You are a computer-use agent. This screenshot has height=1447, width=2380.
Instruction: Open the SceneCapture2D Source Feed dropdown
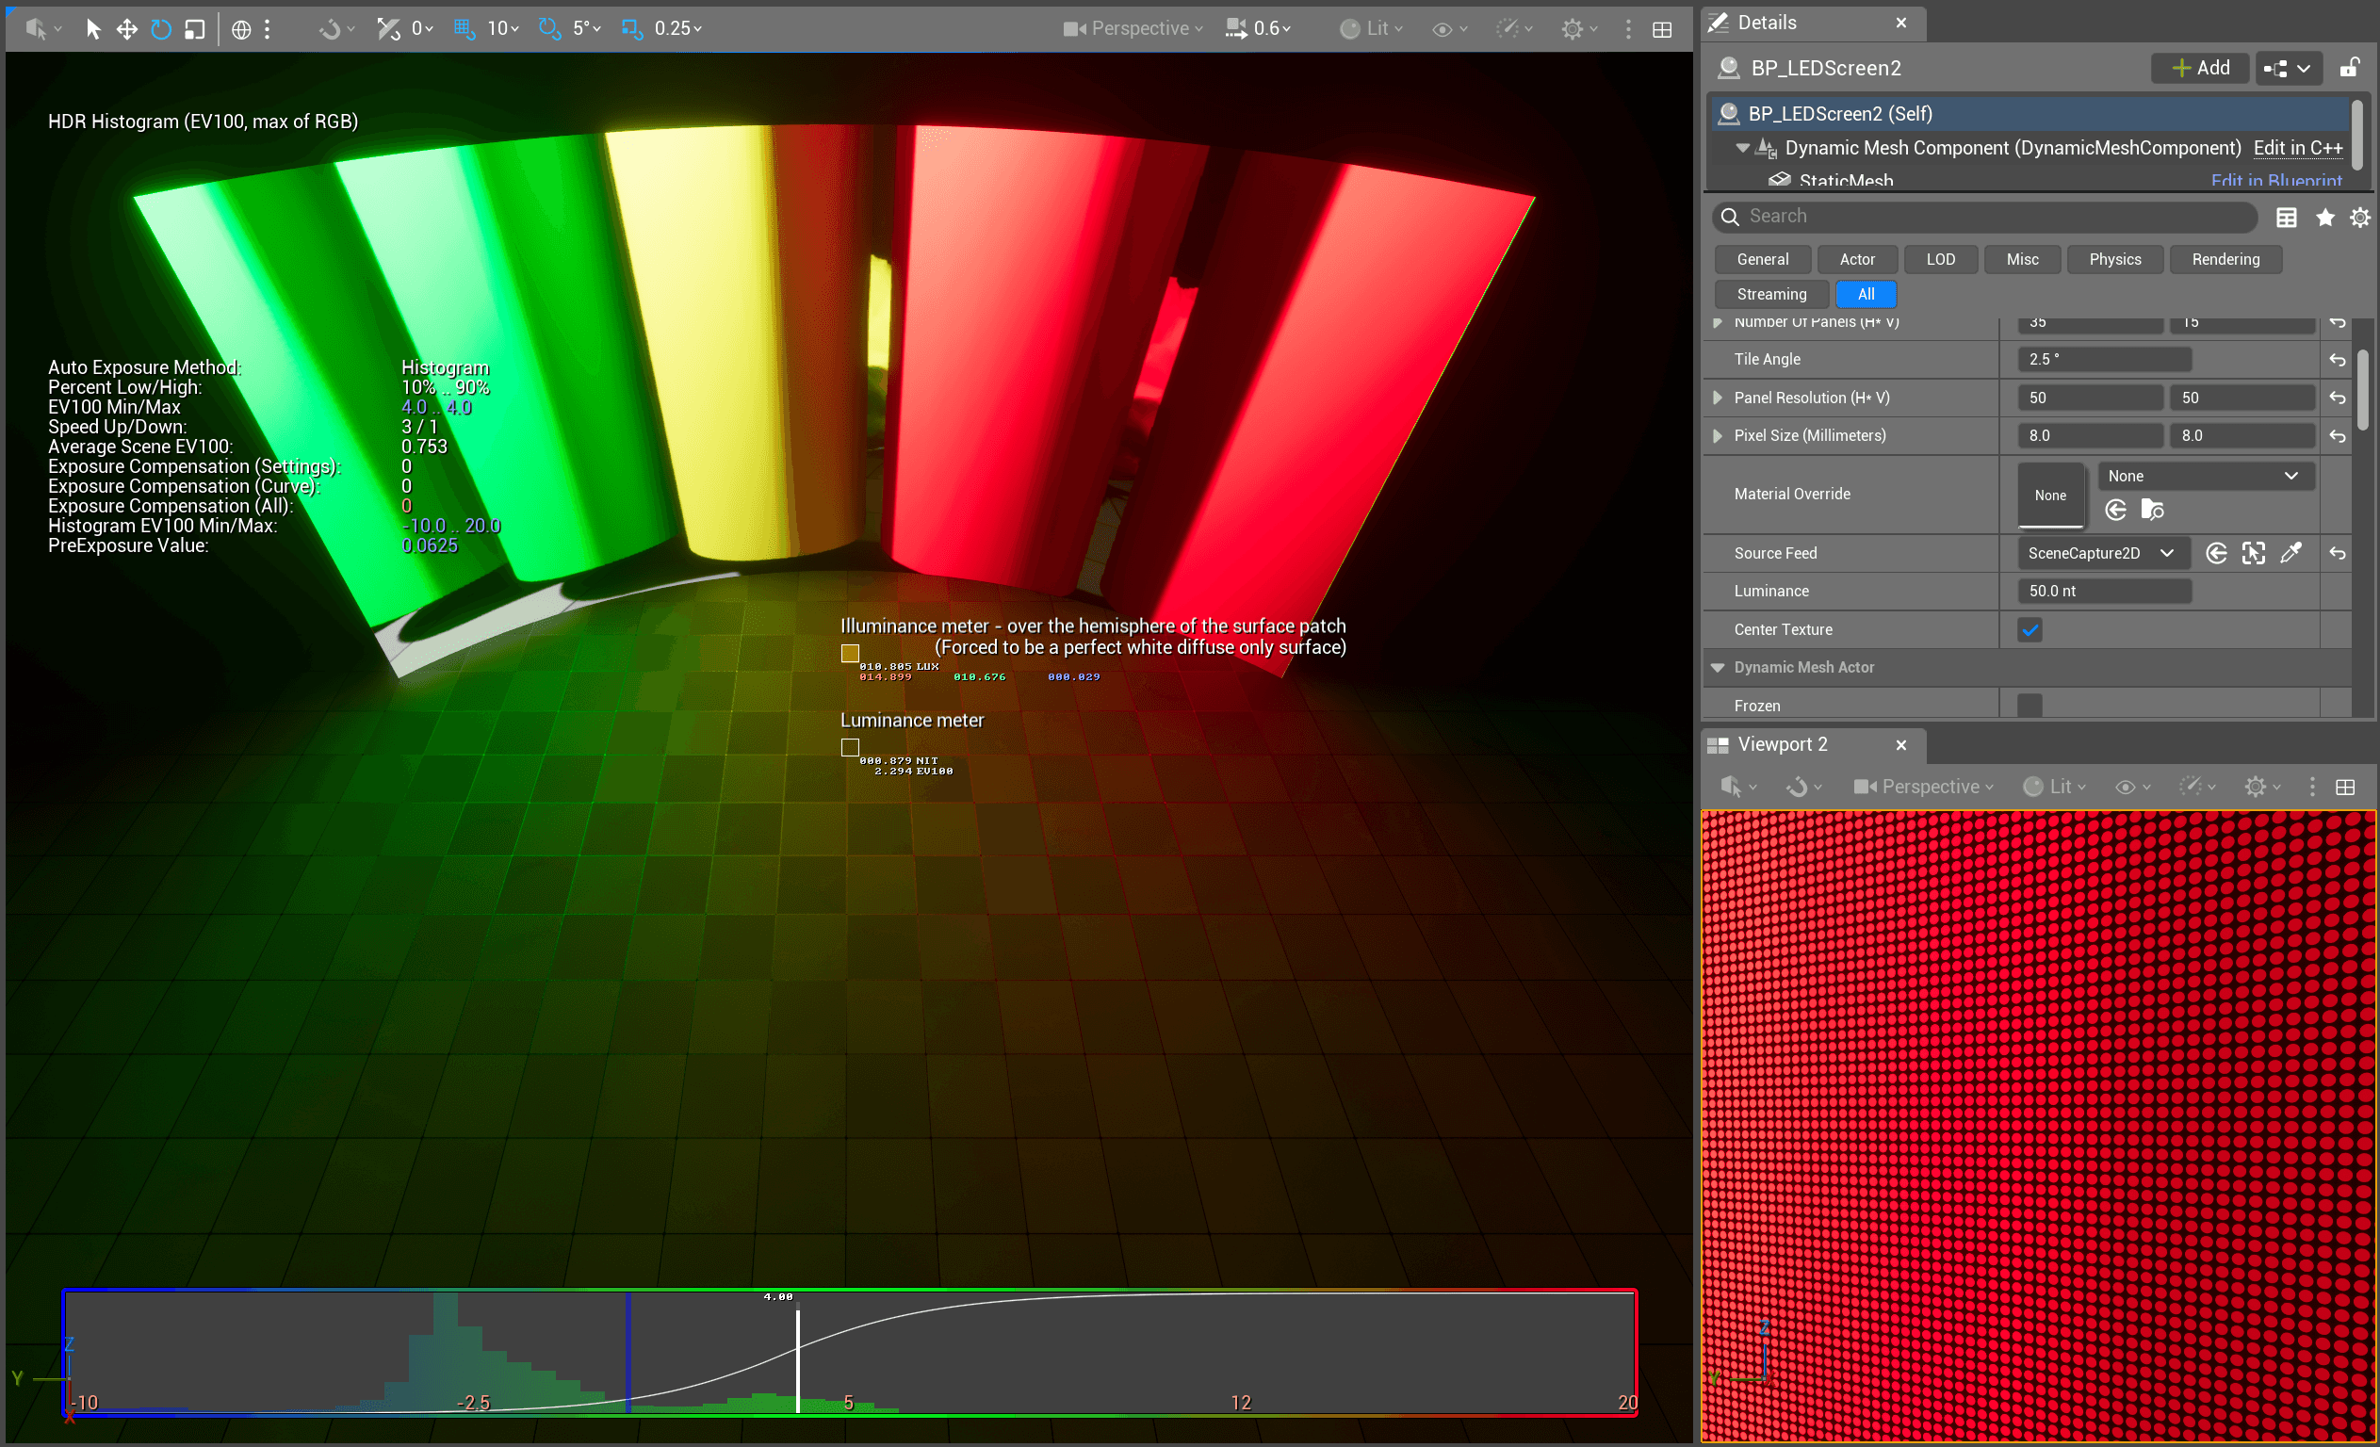coord(2101,554)
